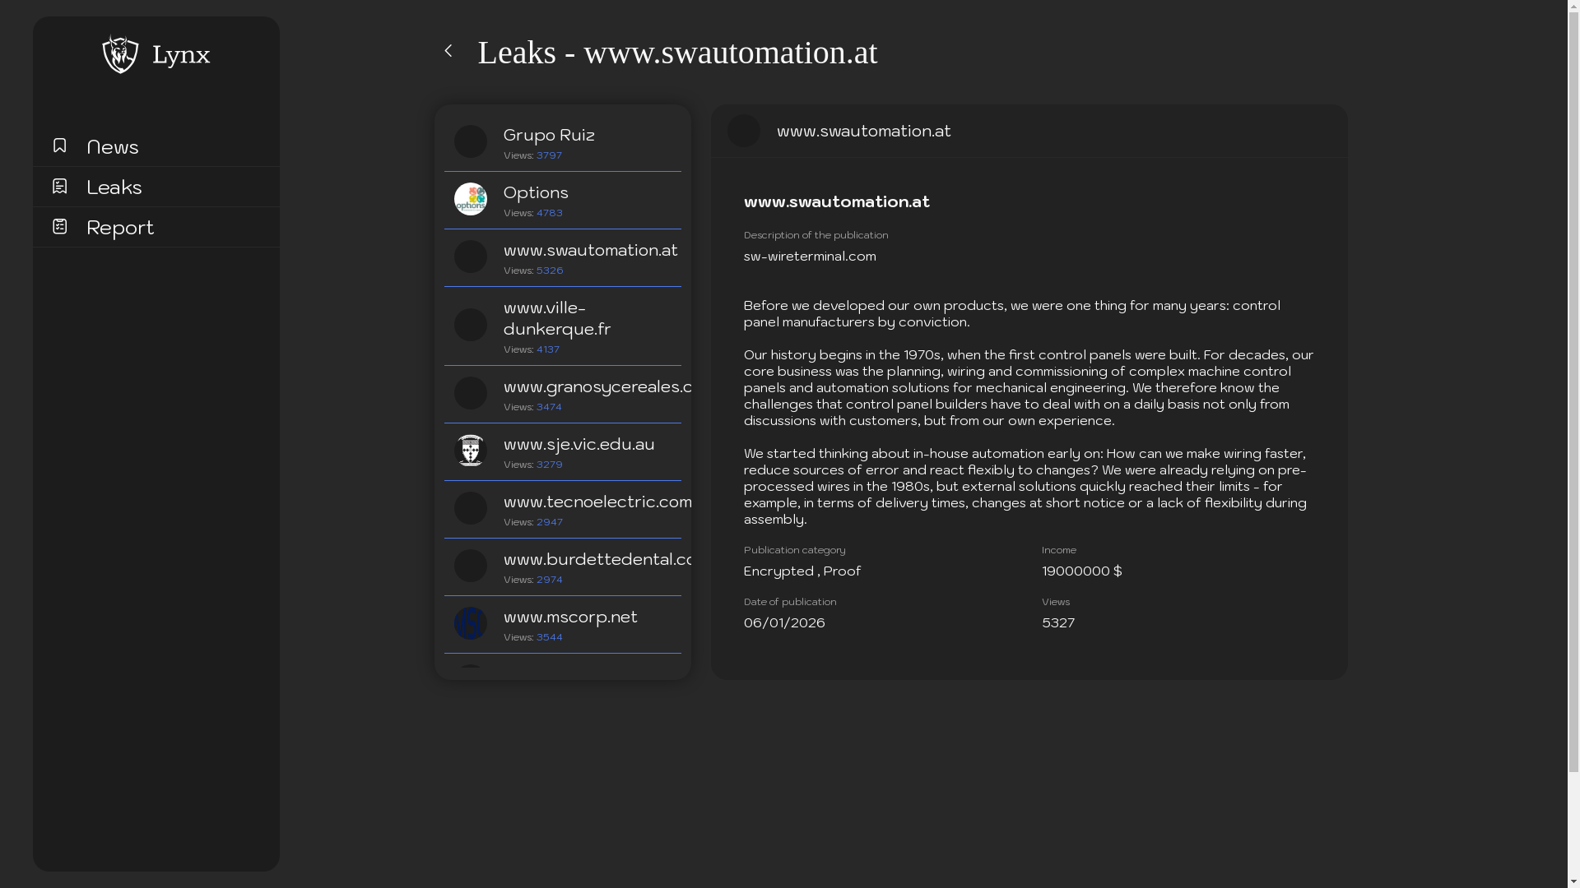Click the Grupo Ruiz avatar circle
The width and height of the screenshot is (1580, 888).
(x=471, y=141)
